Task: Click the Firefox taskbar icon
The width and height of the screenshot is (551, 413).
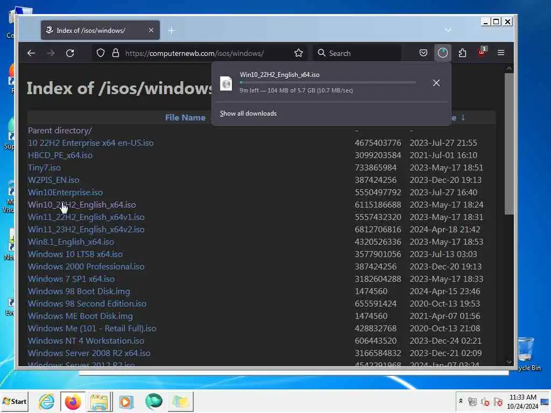Action: pos(73,401)
